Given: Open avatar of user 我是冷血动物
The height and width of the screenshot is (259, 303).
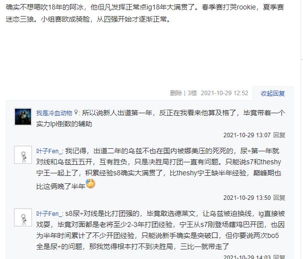Looking at the screenshot, I should pos(23,117).
